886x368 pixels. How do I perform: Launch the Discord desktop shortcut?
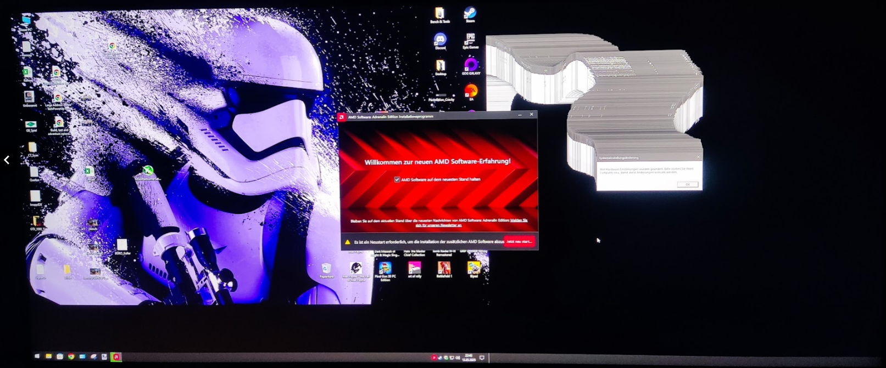[440, 41]
